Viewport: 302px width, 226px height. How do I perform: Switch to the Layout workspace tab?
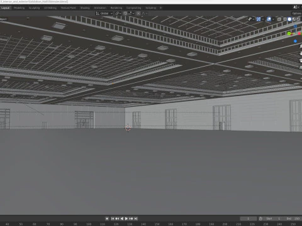(x=5, y=8)
